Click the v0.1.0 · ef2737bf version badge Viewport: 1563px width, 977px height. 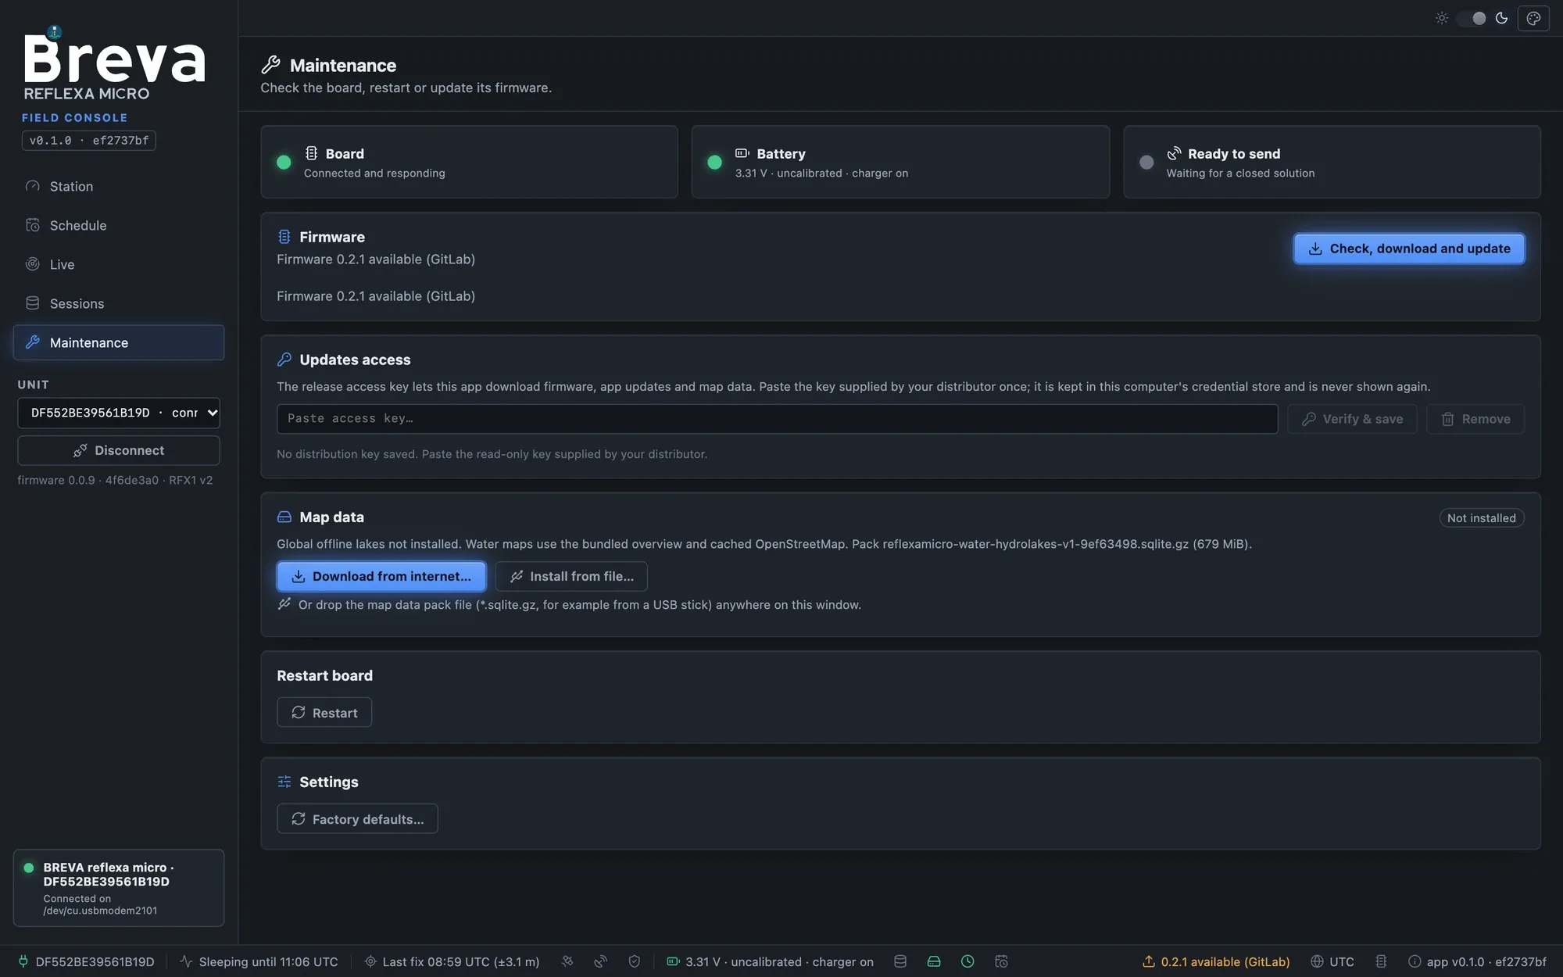[x=88, y=141]
